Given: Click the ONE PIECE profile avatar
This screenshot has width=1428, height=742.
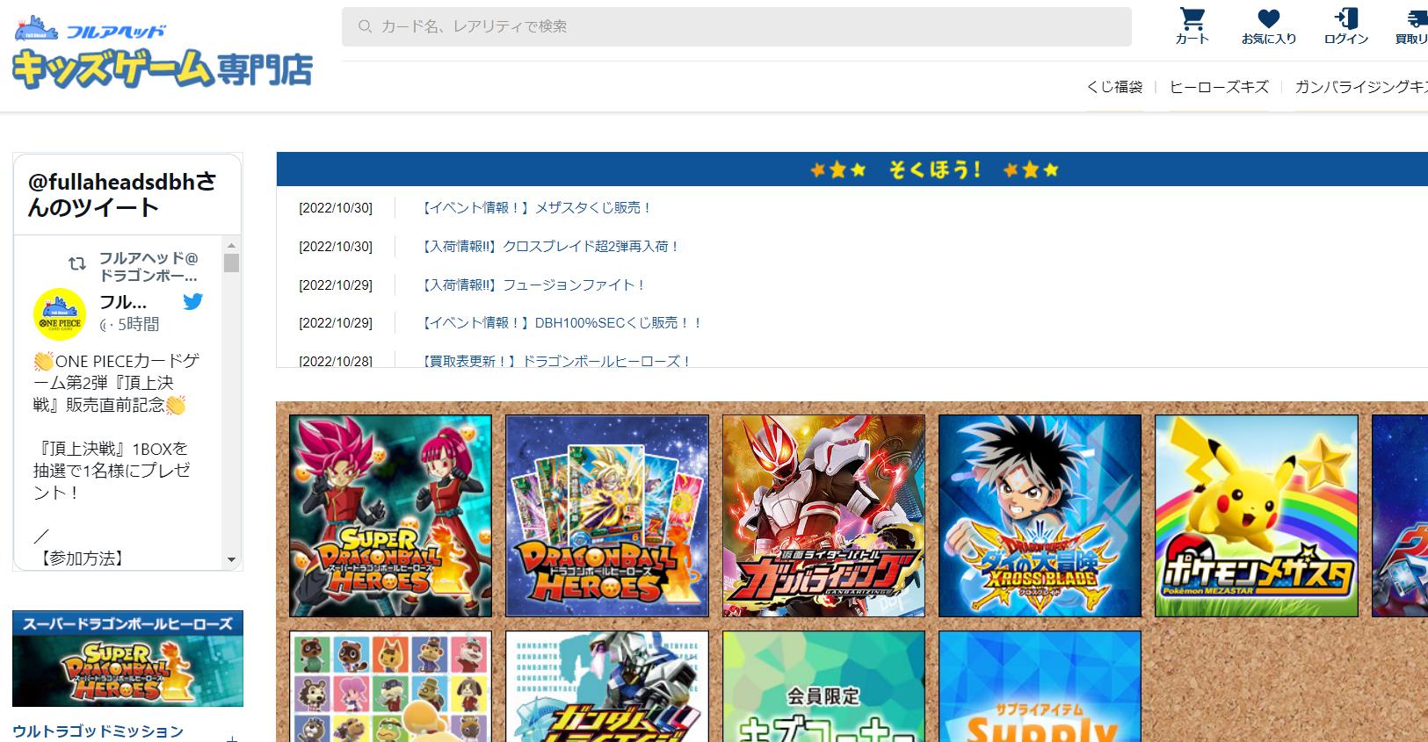Looking at the screenshot, I should click(60, 314).
